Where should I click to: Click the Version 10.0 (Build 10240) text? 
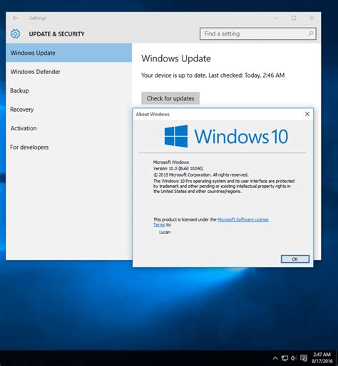pyautogui.click(x=178, y=168)
